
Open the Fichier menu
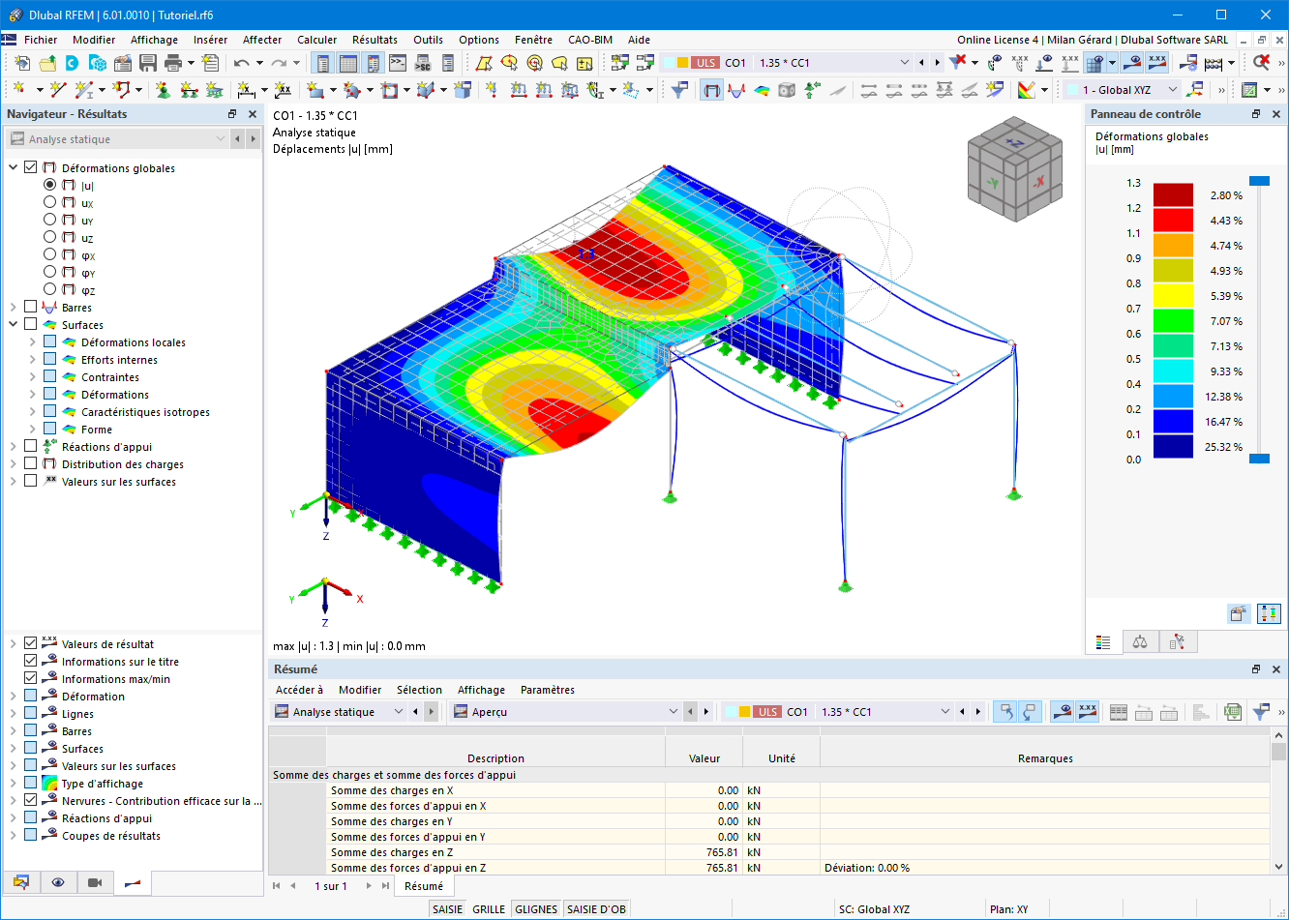pyautogui.click(x=41, y=40)
